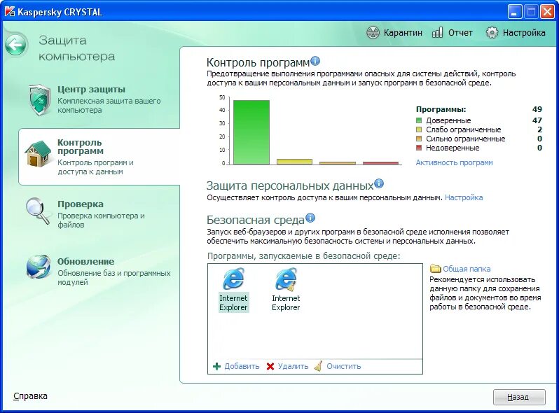The width and height of the screenshot is (559, 413).
Task: Click the tall green chart bar
Action: 251,132
